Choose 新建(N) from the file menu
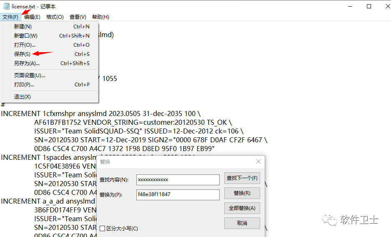 click(49, 26)
